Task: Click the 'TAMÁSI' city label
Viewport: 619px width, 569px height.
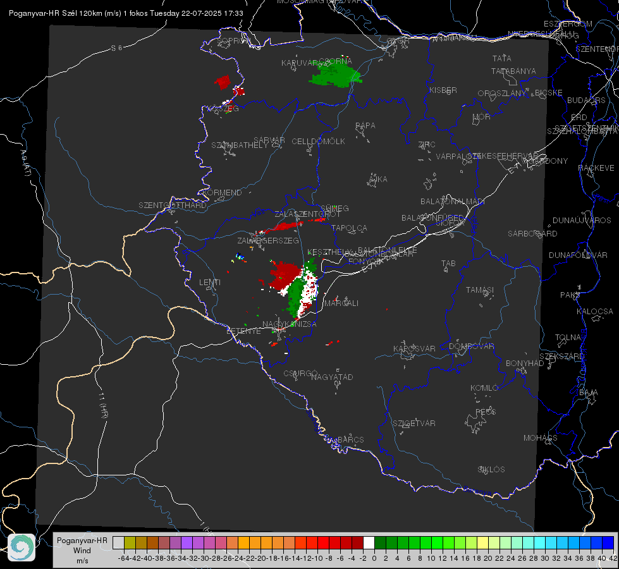Action: [480, 290]
